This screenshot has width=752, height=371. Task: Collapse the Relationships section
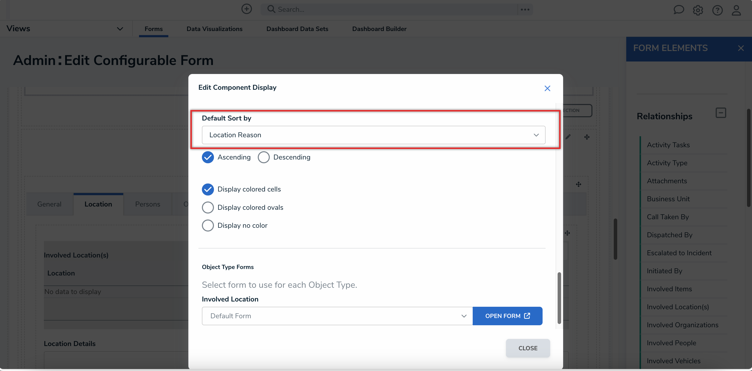pos(720,113)
